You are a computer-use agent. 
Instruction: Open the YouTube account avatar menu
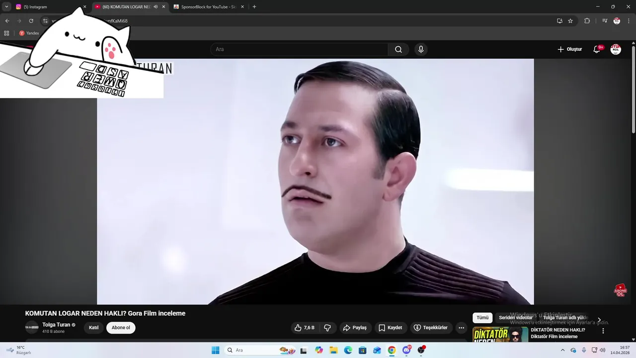[x=616, y=49]
